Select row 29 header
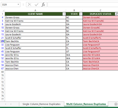118x108 pixels. pos(2,41)
